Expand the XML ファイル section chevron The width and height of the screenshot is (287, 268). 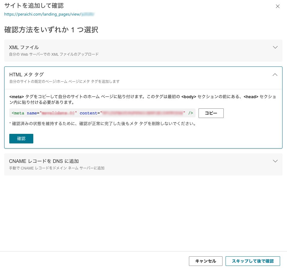tap(275, 47)
